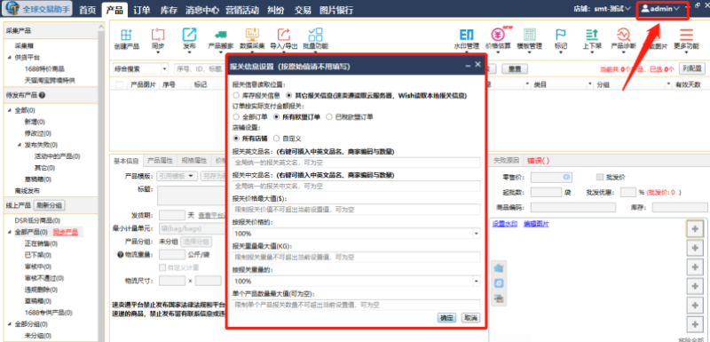
Task: Open the admin user dropdown
Action: click(660, 9)
